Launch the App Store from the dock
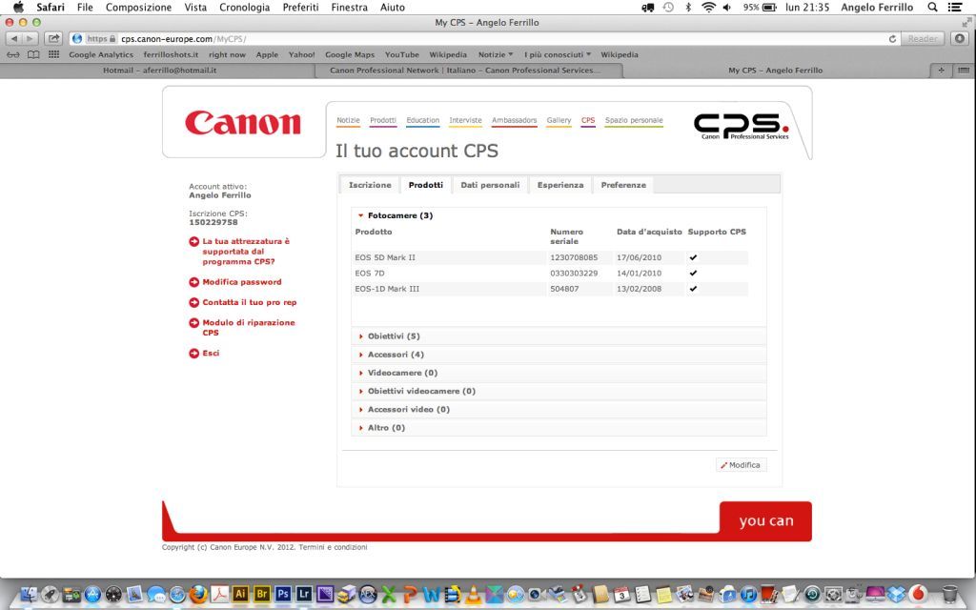This screenshot has width=976, height=610. coord(92,595)
